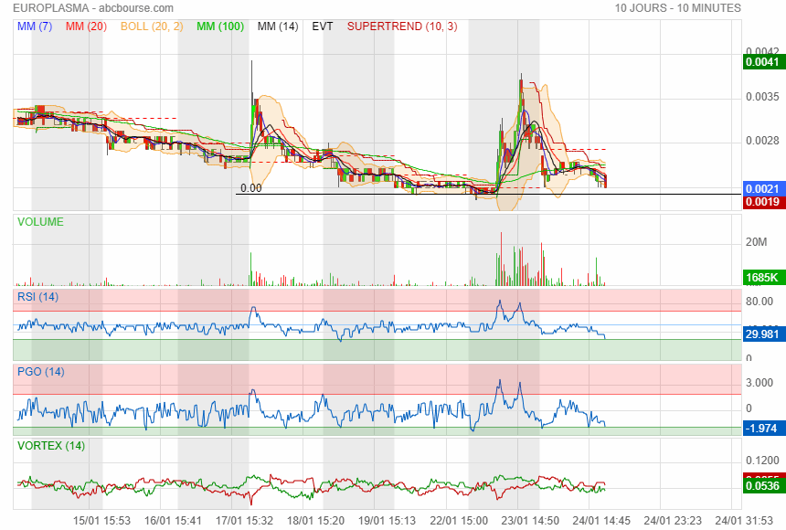Click the 18/01 15:20 date label
The width and height of the screenshot is (786, 530).
(316, 521)
